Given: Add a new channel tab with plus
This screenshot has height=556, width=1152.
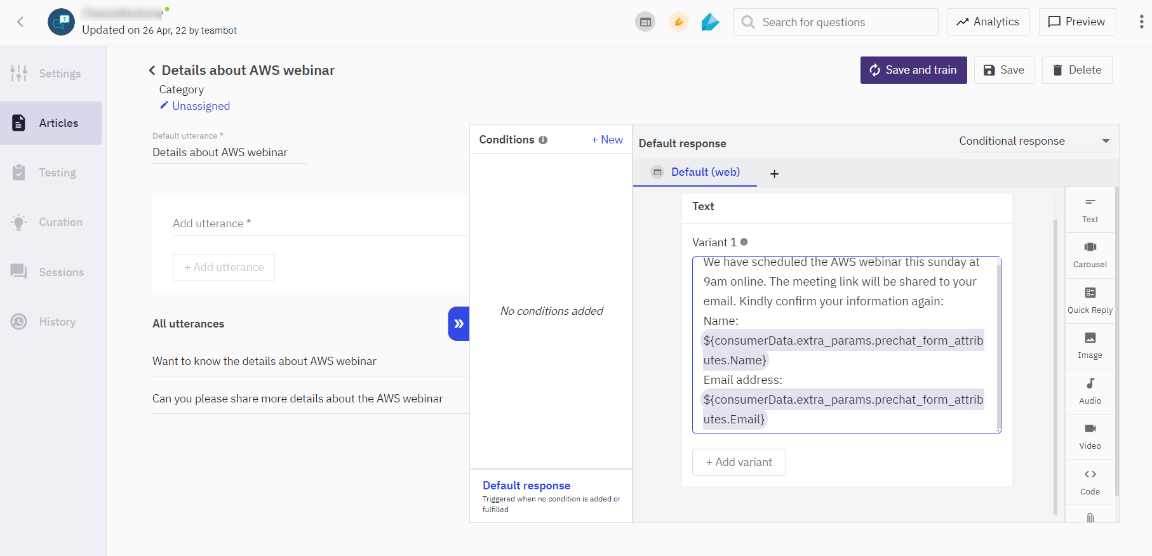Looking at the screenshot, I should click(x=774, y=173).
